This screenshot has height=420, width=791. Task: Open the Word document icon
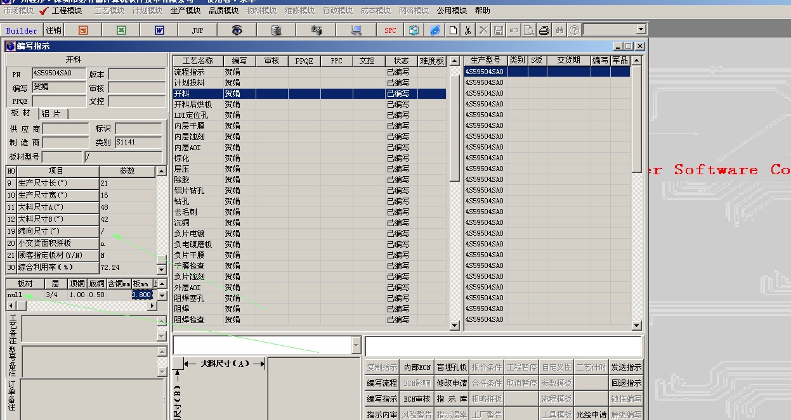tap(159, 30)
